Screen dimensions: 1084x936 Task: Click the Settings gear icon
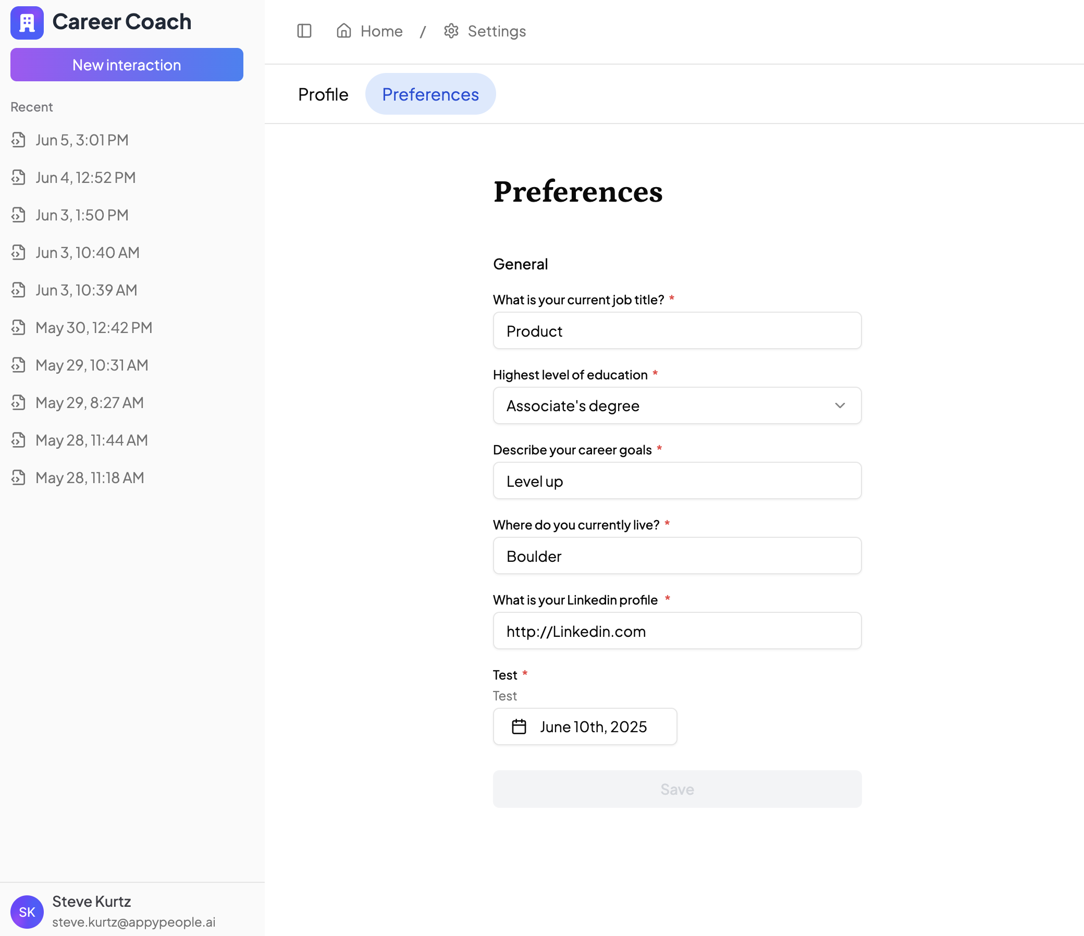451,31
